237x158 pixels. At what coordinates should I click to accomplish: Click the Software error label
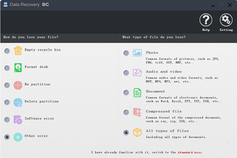pos(39,118)
